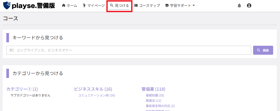Expand the 学習サポート dropdown arrow
The height and width of the screenshot is (111, 280).
tap(194, 6)
